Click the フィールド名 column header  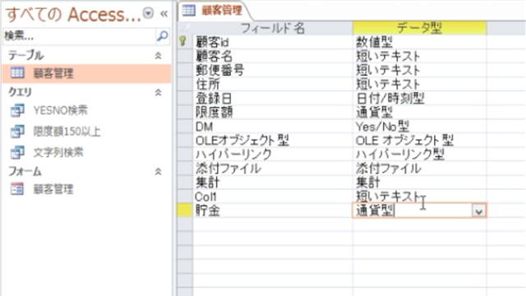(273, 28)
